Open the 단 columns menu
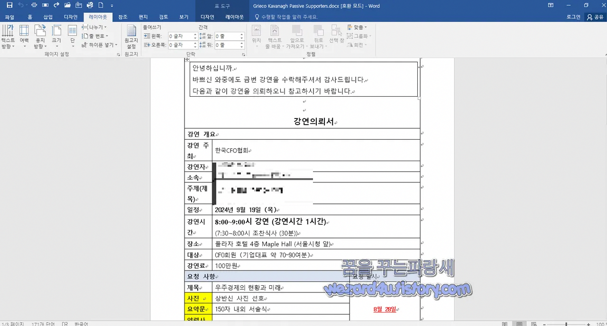The width and height of the screenshot is (607, 326). 73,37
